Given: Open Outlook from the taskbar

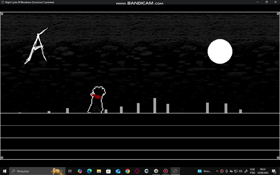Looking at the screenshot, I should [118, 171].
